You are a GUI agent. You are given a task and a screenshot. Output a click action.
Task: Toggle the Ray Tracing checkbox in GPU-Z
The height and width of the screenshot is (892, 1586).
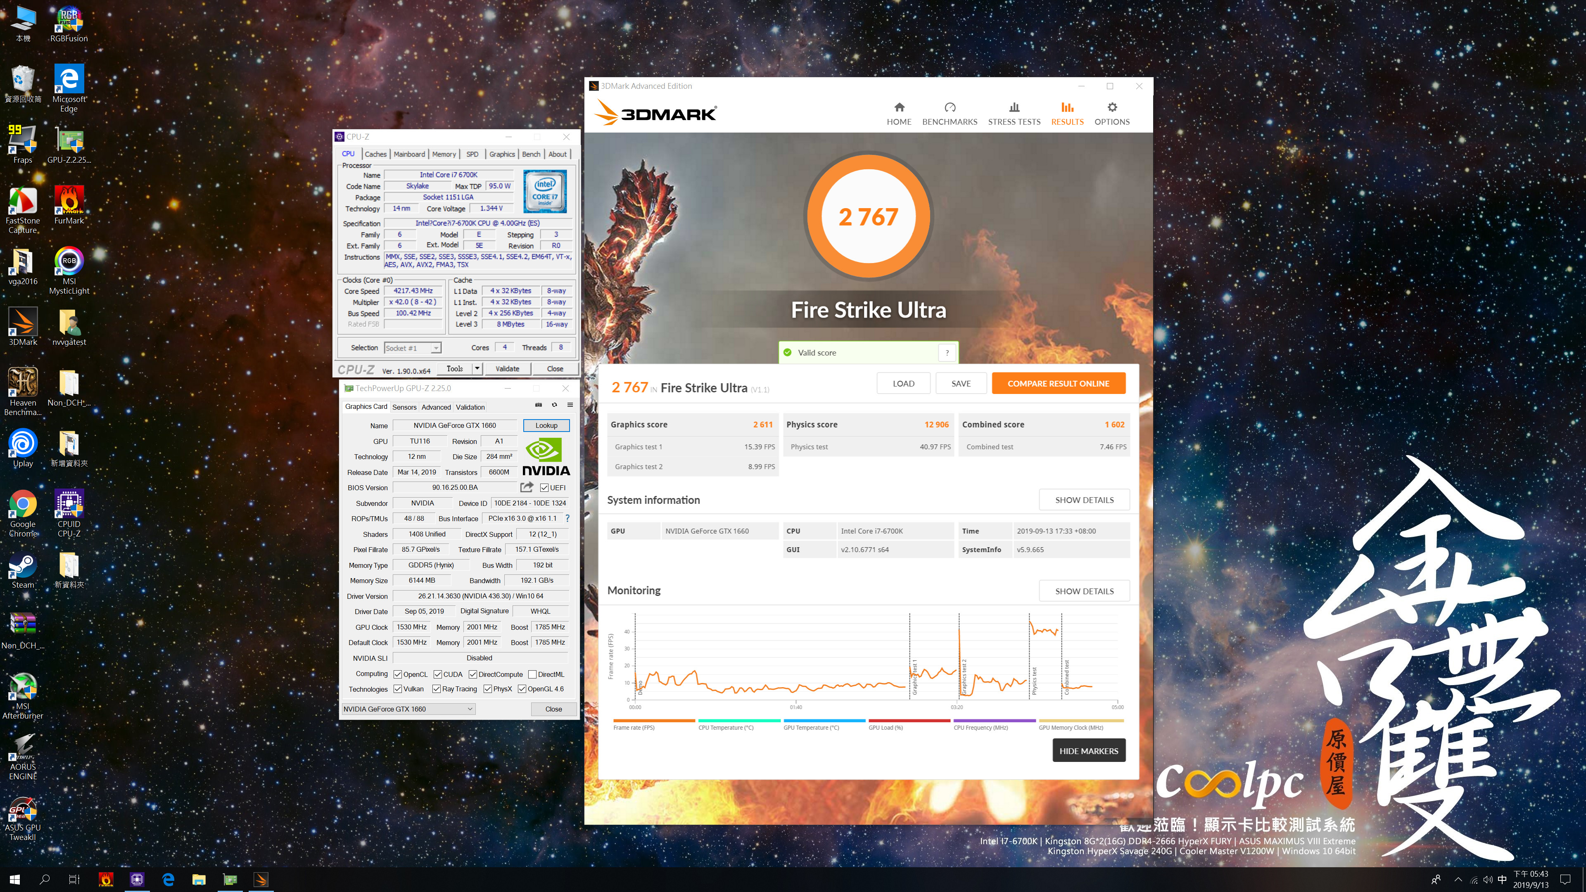[437, 689]
